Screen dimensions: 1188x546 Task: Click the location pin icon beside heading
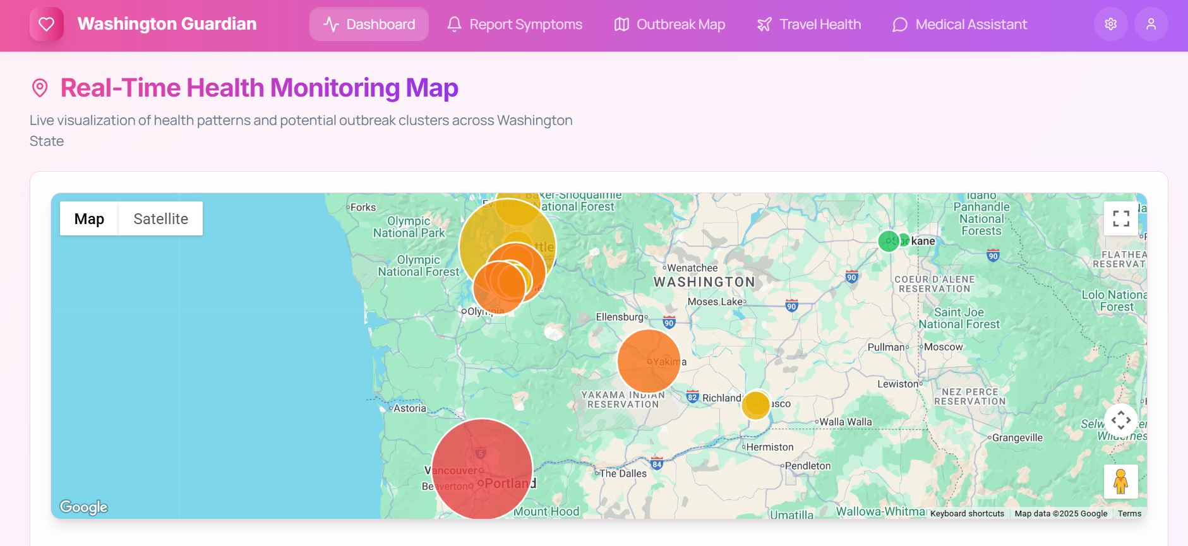click(x=40, y=88)
